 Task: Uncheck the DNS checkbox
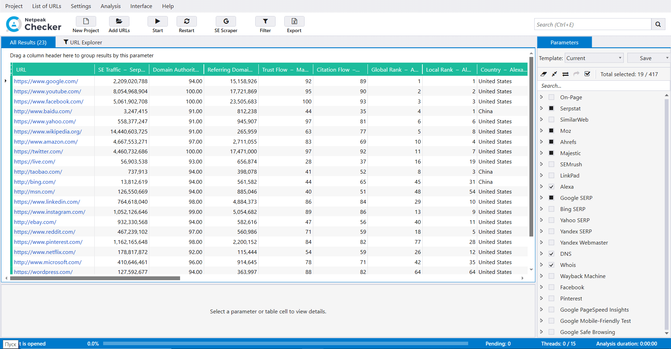pyautogui.click(x=551, y=254)
